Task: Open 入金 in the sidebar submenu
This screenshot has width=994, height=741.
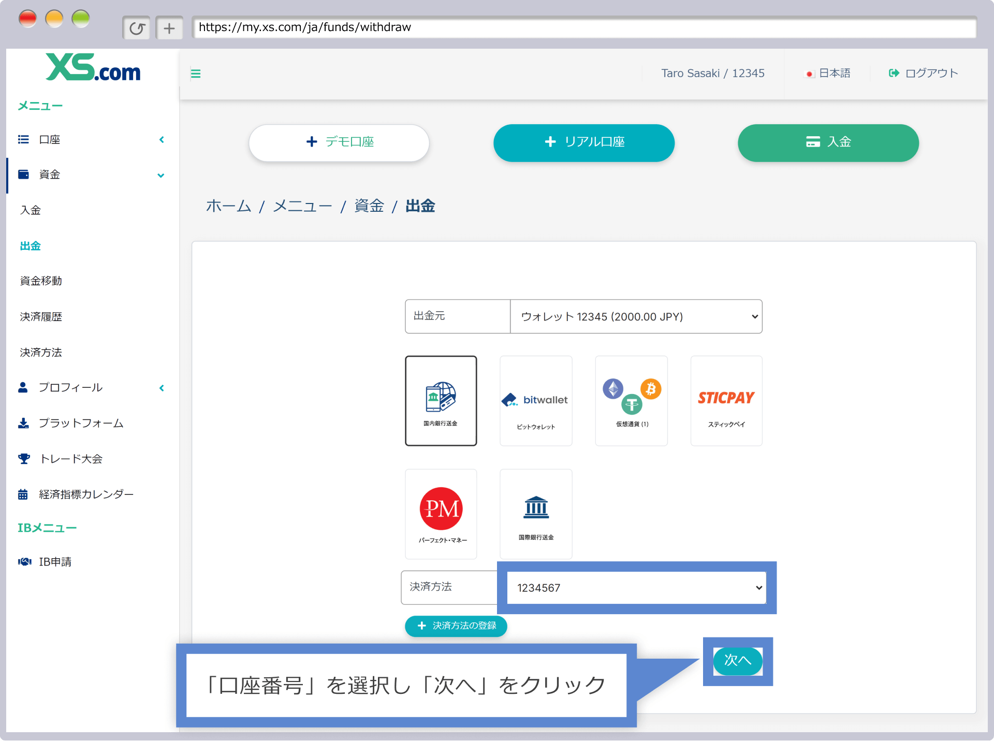Action: [31, 210]
